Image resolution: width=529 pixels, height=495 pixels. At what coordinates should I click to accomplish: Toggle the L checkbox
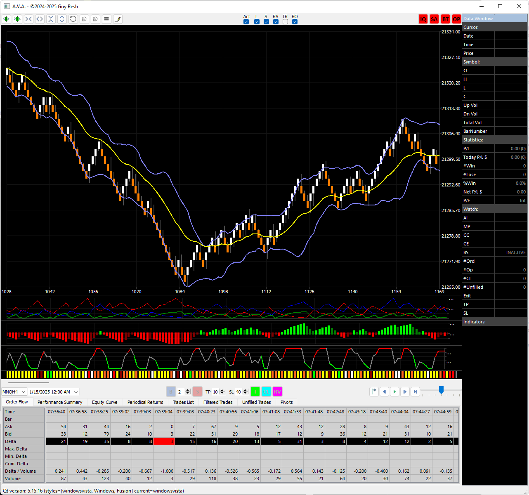point(257,22)
